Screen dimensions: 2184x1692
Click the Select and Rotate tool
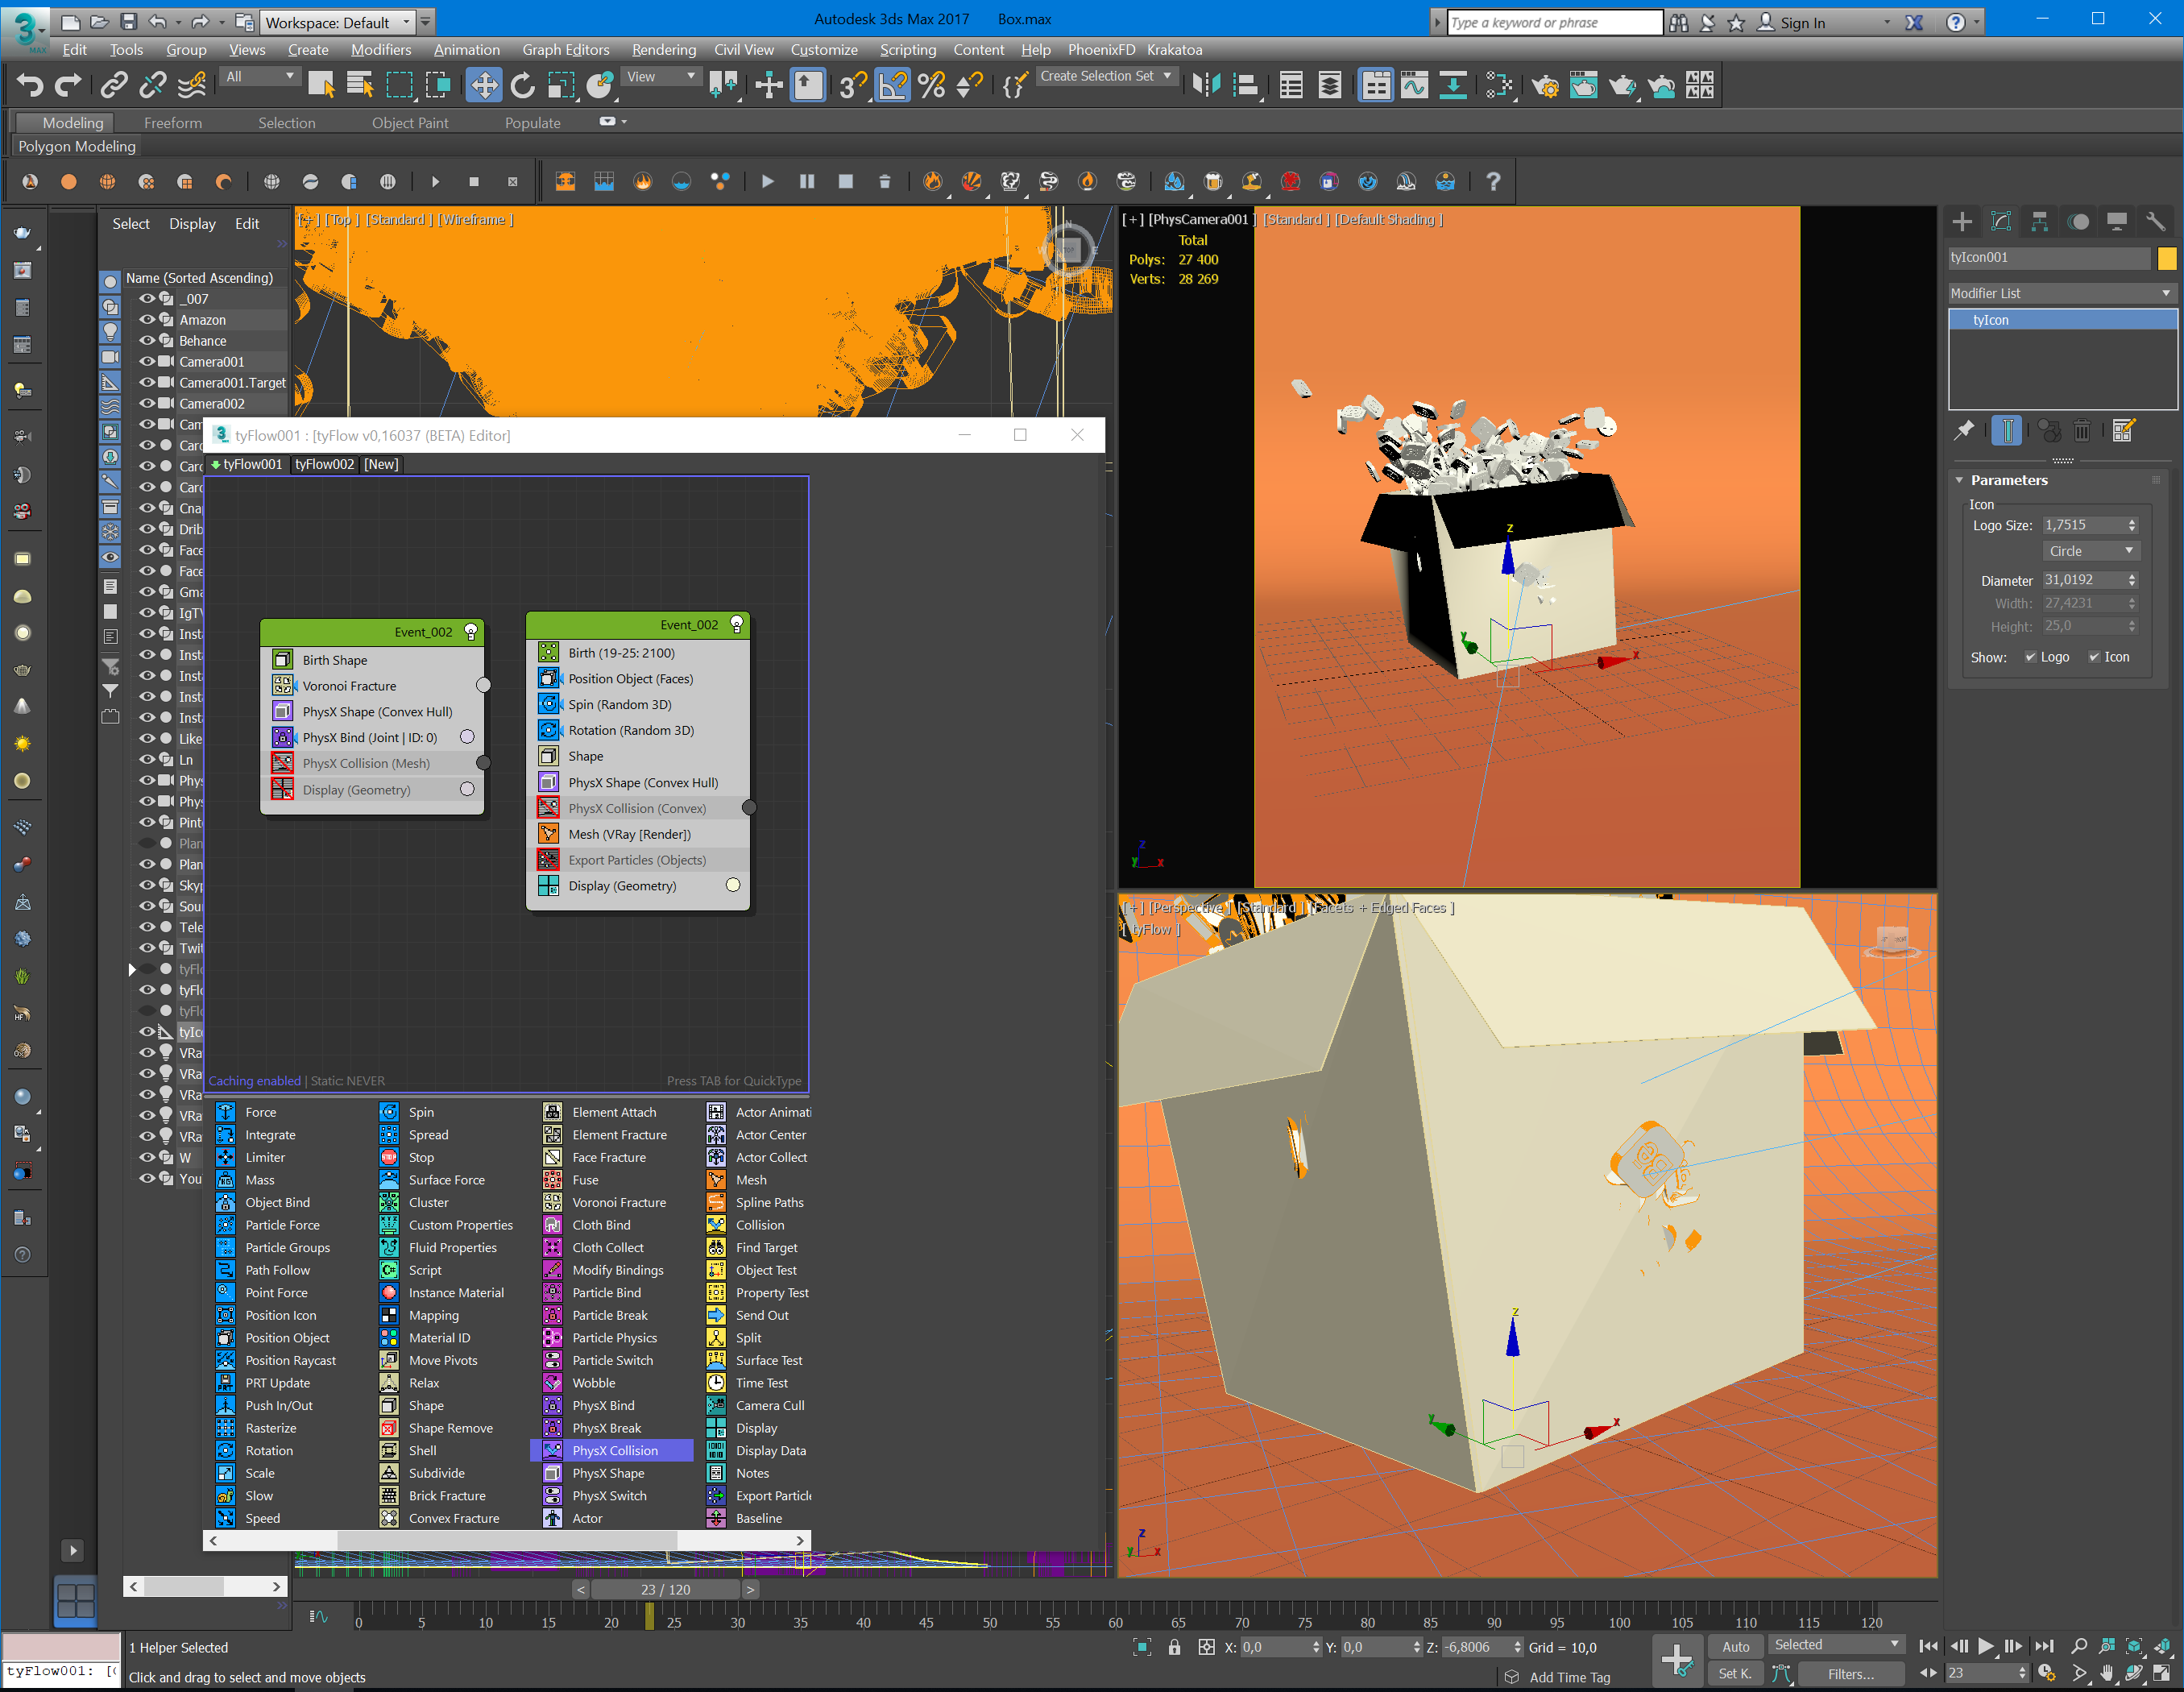pyautogui.click(x=522, y=86)
